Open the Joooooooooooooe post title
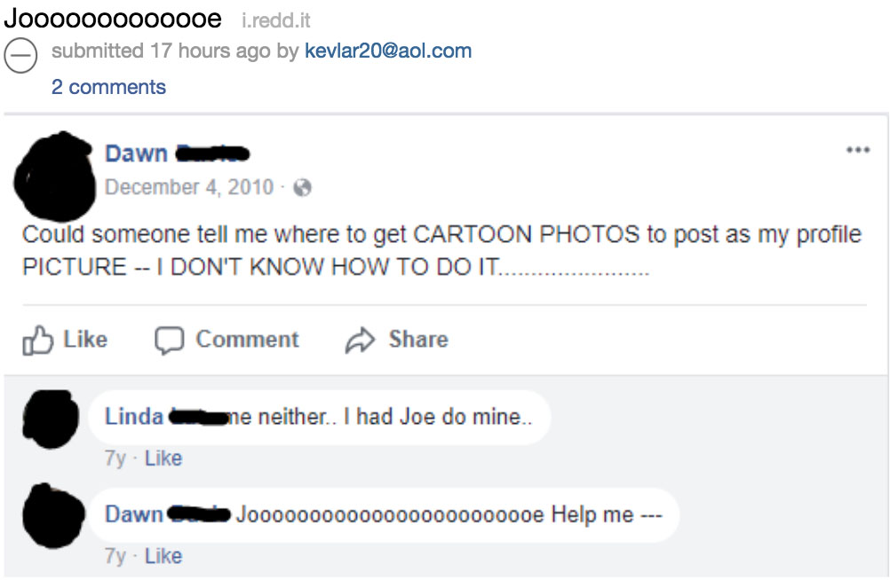Screen dimensions: 890x580 pyautogui.click(x=113, y=18)
